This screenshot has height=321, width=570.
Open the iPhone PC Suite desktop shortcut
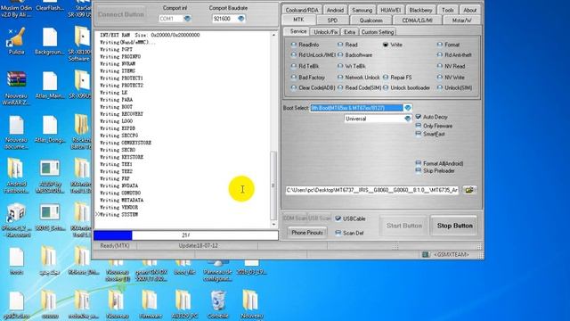(15, 220)
